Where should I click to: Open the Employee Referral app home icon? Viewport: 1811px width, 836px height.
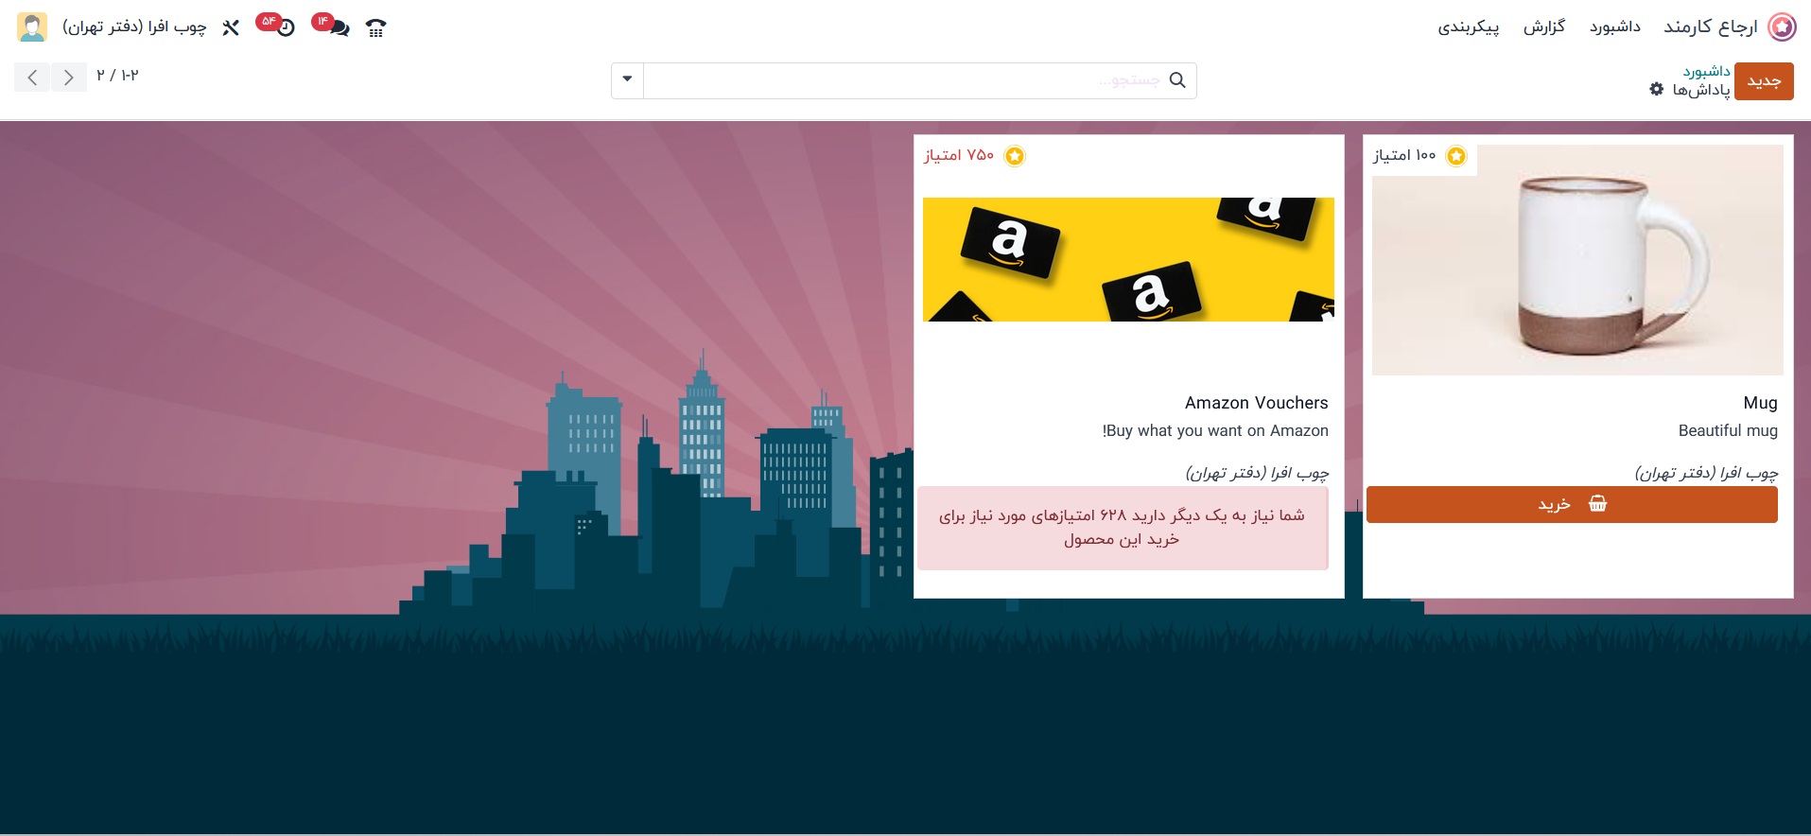(1782, 26)
